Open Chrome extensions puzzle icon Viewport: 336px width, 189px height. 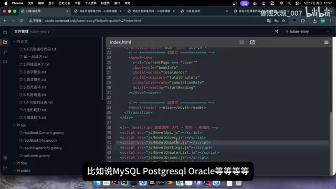tap(302, 21)
